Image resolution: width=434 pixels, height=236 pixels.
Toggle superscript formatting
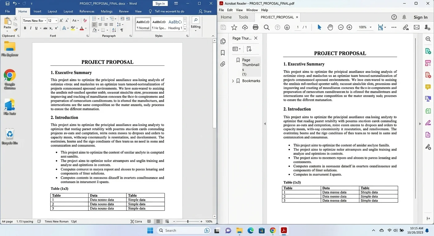click(x=56, y=28)
